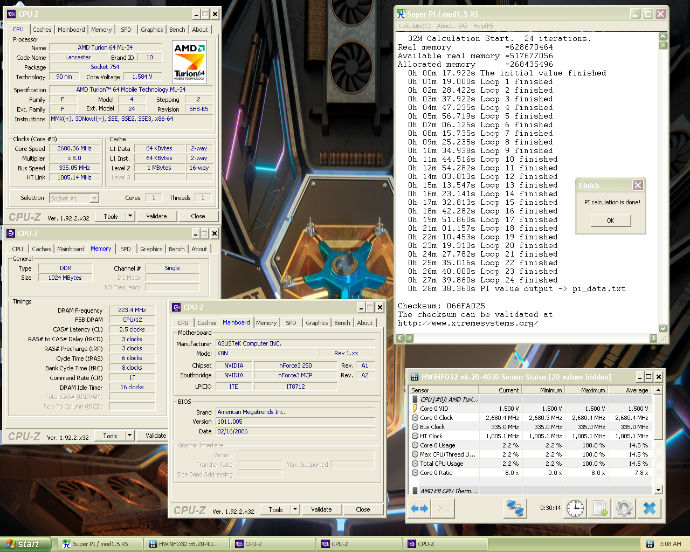
Task: Click BIOS Version field 1011.005
Action: point(295,422)
